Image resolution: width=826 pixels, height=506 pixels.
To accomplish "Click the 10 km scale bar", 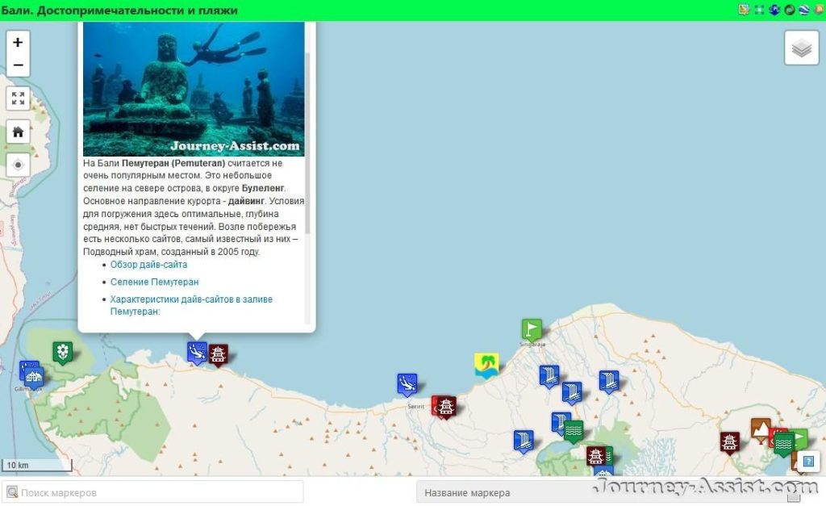I will point(37,465).
